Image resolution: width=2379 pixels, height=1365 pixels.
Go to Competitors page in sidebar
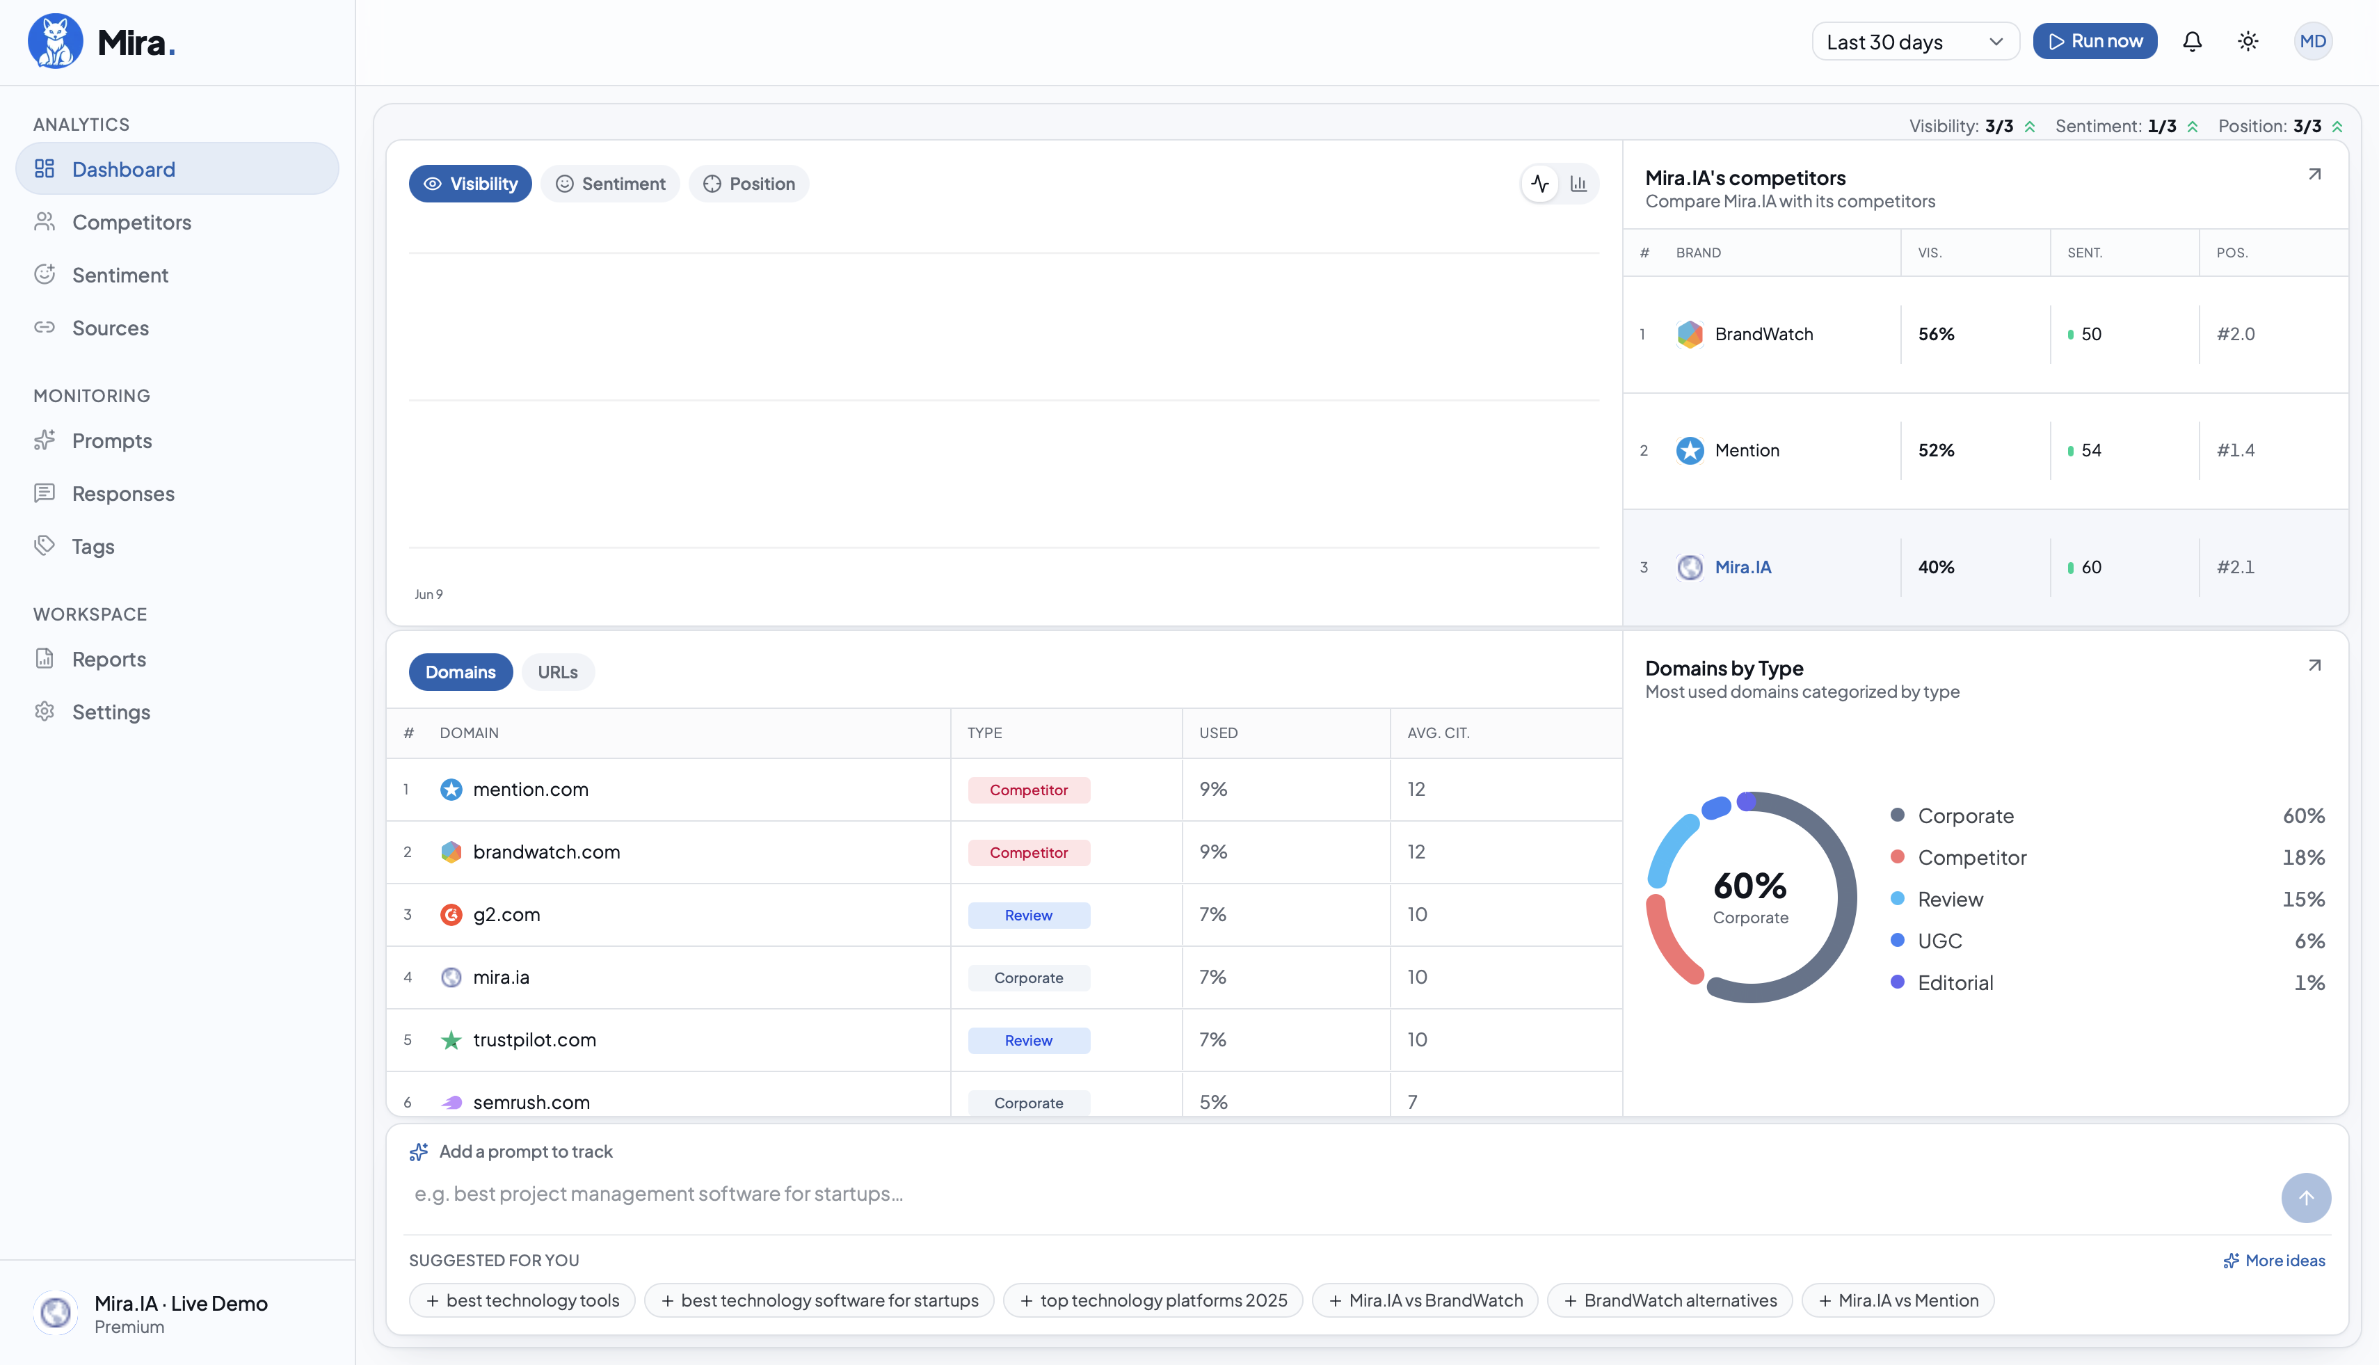point(177,222)
